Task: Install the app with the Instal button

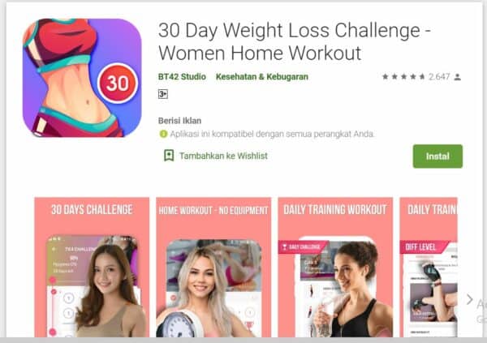Action: click(x=437, y=156)
